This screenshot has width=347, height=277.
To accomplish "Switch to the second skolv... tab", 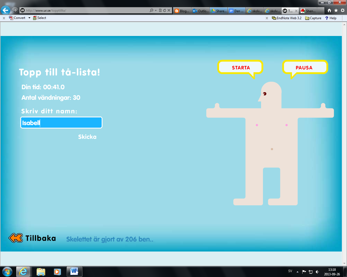I will tap(272, 11).
